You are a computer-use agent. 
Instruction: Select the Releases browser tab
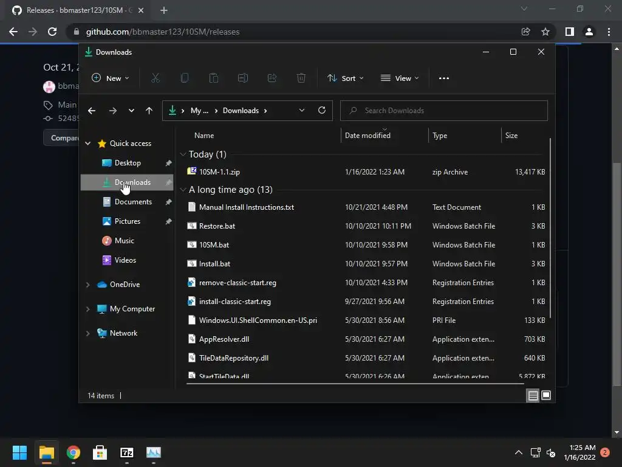click(78, 10)
